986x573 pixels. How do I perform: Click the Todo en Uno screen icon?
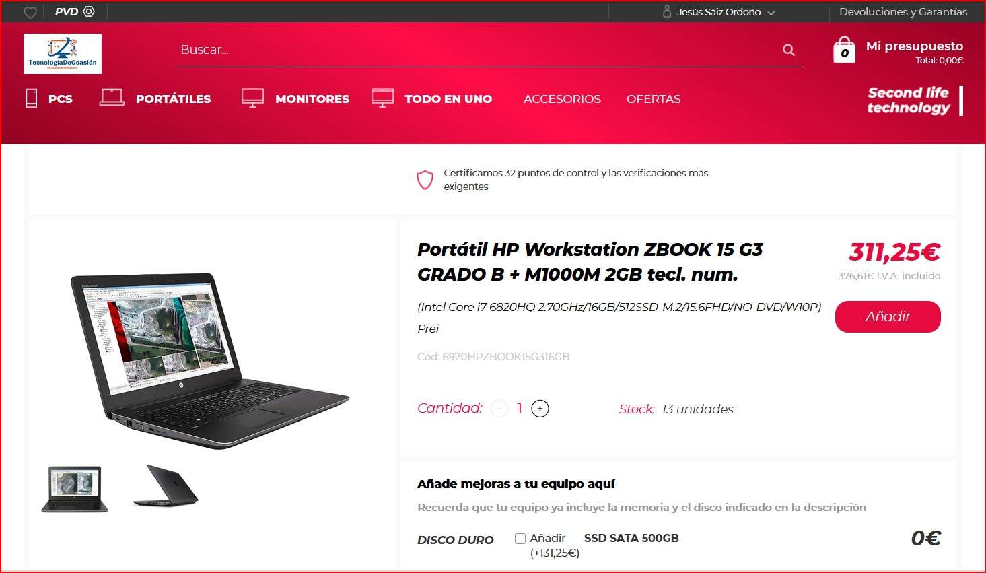click(382, 98)
